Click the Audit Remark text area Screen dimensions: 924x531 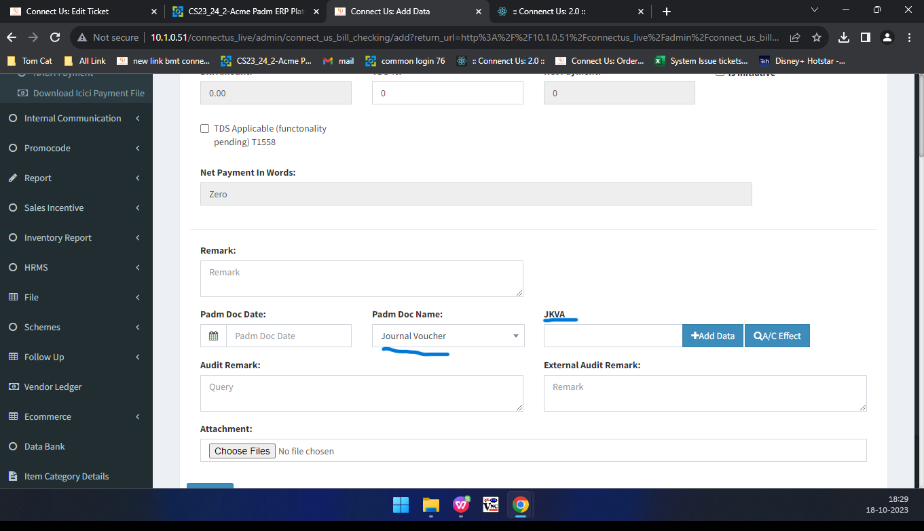(362, 393)
